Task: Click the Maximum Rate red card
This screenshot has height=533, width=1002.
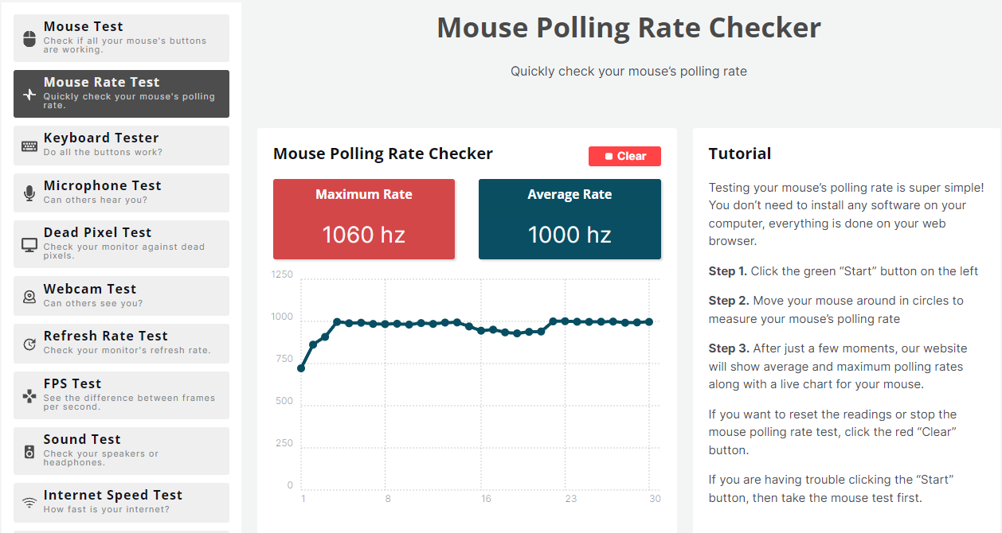Action: [364, 219]
